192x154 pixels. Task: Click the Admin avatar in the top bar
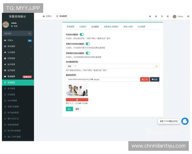click(174, 16)
